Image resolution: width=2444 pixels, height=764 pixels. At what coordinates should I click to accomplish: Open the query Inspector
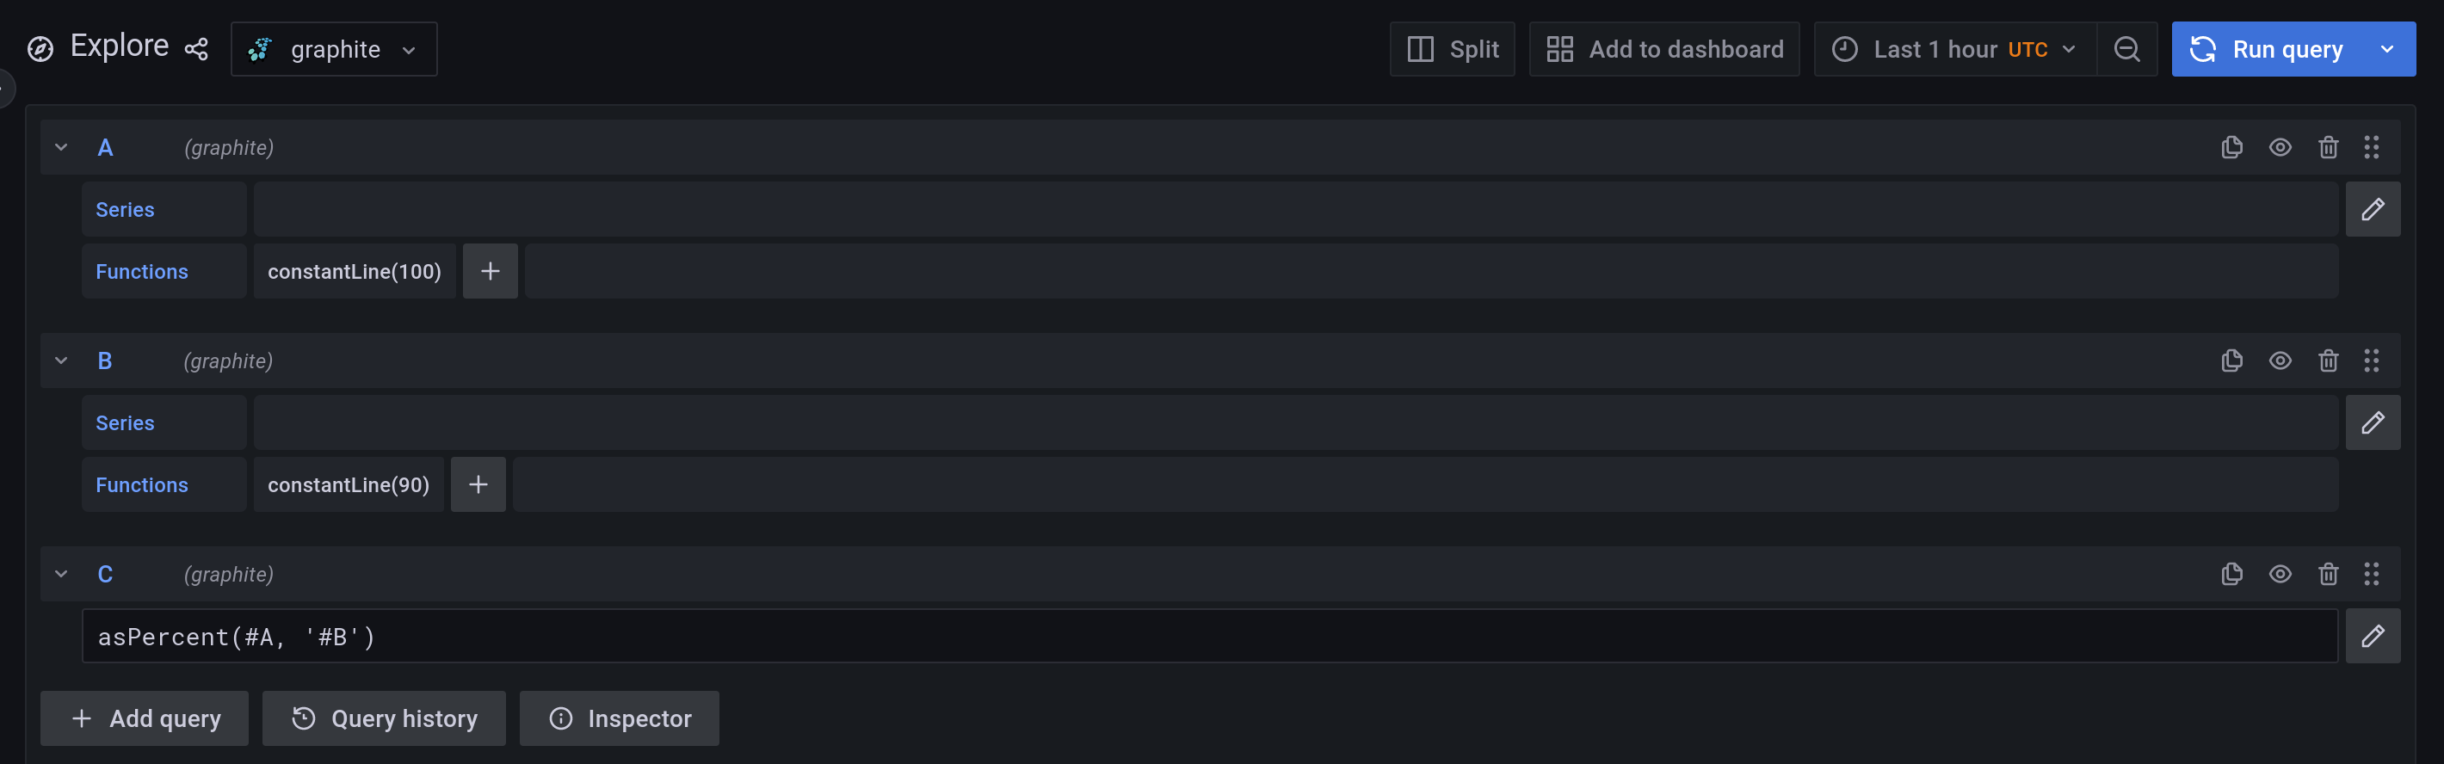(619, 718)
